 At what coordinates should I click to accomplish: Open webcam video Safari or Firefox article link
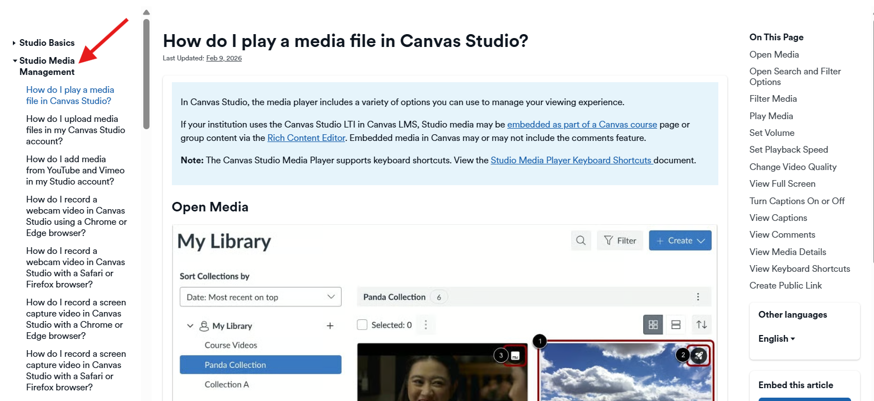click(76, 267)
